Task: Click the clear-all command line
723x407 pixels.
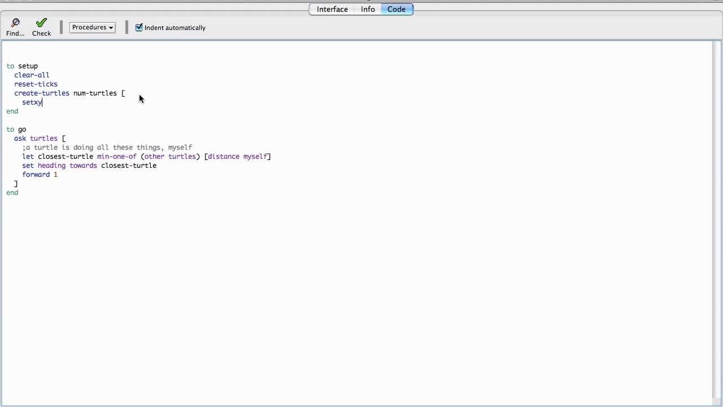Action: pyautogui.click(x=32, y=75)
